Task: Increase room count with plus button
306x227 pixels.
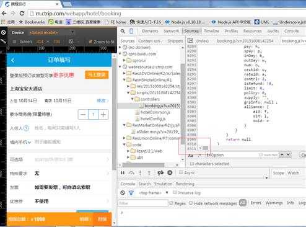Action: point(103,114)
